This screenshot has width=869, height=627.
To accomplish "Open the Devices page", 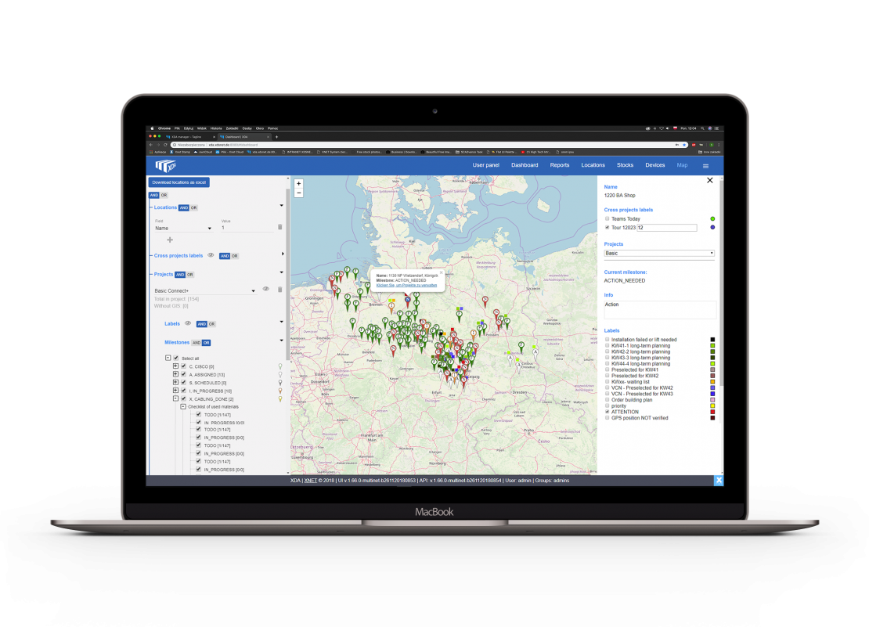I will click(655, 165).
